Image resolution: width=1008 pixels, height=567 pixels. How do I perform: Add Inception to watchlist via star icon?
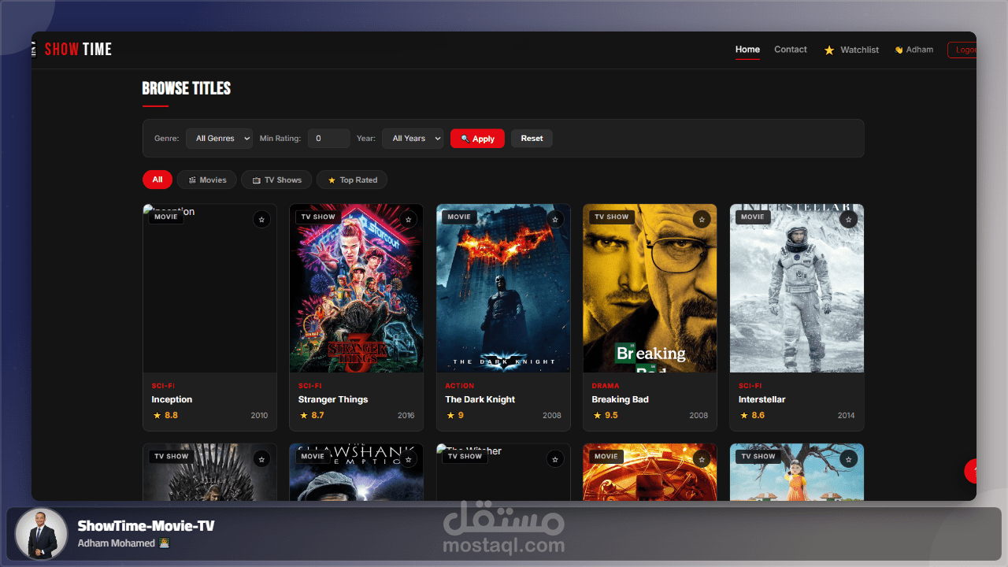(261, 219)
